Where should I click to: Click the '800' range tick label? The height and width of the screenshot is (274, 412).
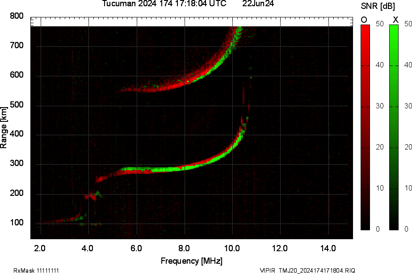click(17, 16)
